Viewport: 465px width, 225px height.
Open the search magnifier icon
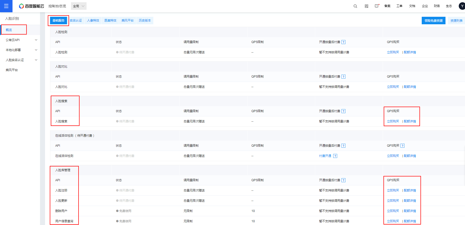click(x=355, y=6)
